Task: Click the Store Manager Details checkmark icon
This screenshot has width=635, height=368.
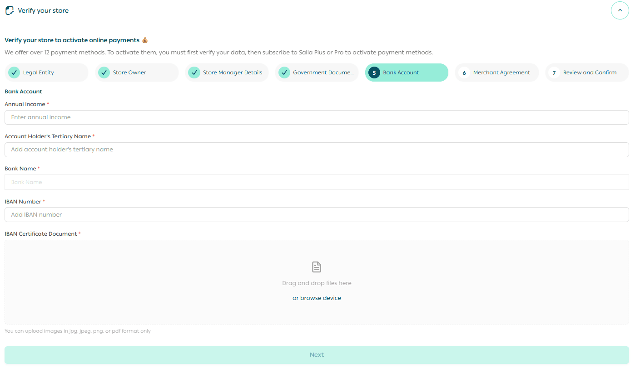Action: (x=194, y=73)
